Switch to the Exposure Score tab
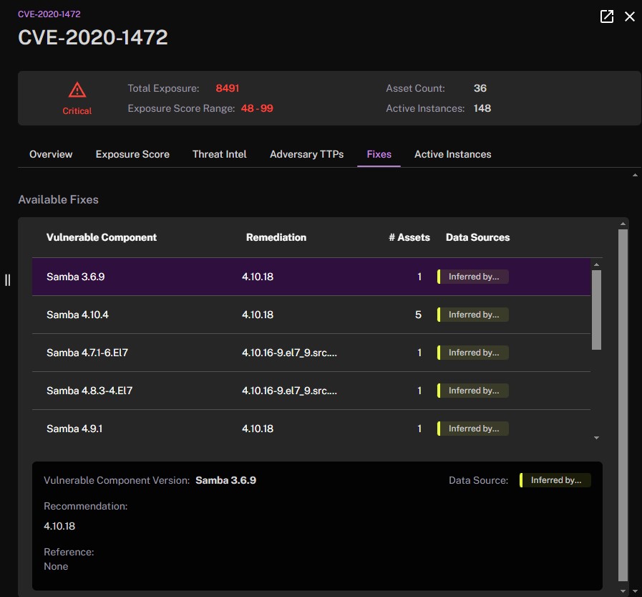This screenshot has height=597, width=642. [x=132, y=154]
